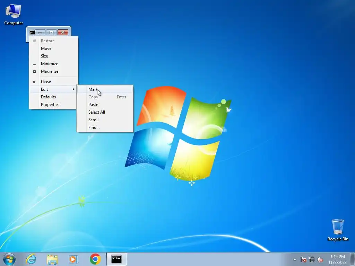This screenshot has height=266, width=355.
Task: Open Windows Explorer from the taskbar
Action: pyautogui.click(x=52, y=259)
